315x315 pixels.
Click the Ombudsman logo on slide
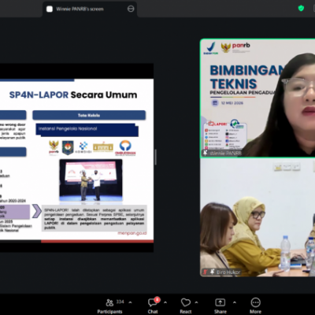(x=125, y=148)
